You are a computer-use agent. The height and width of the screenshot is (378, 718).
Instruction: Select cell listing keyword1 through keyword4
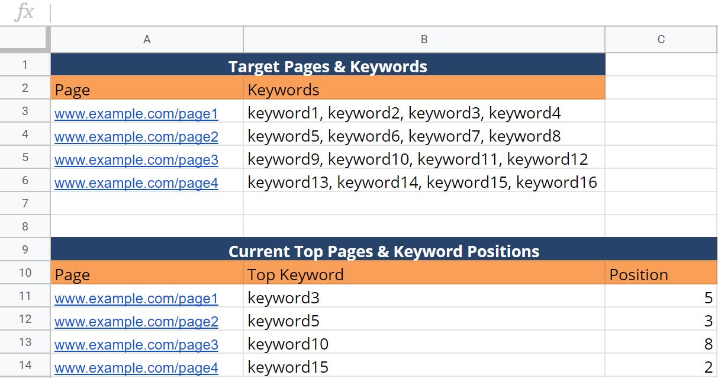point(424,111)
